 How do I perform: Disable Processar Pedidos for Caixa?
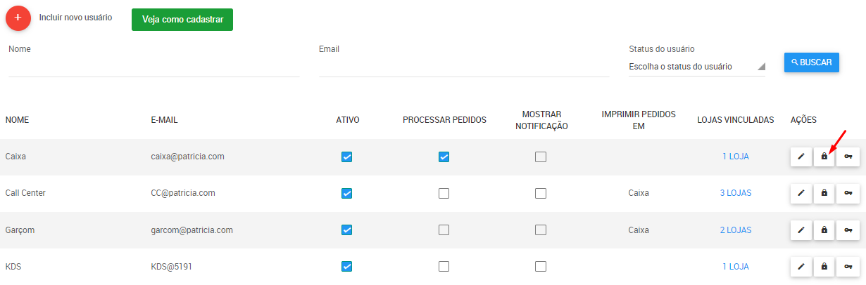(x=444, y=157)
